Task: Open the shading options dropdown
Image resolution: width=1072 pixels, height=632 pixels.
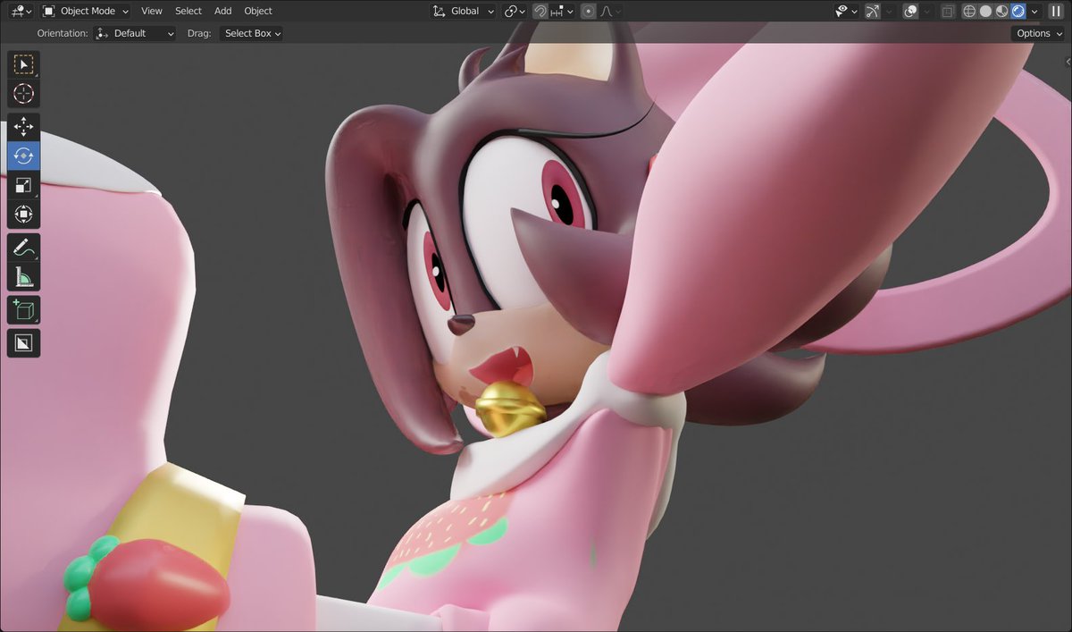Action: pos(1034,11)
